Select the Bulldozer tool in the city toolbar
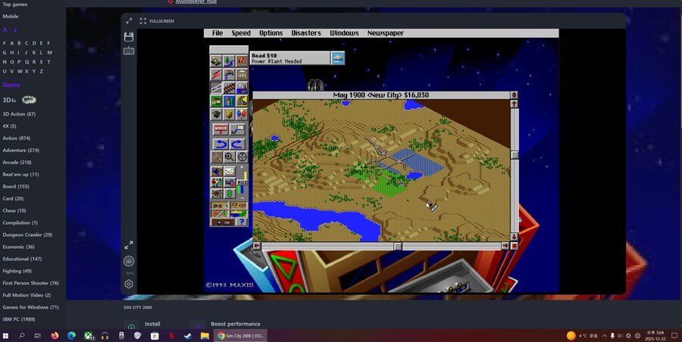 pyautogui.click(x=216, y=61)
